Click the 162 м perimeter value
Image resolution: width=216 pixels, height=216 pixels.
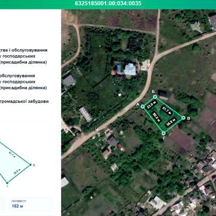(17, 206)
